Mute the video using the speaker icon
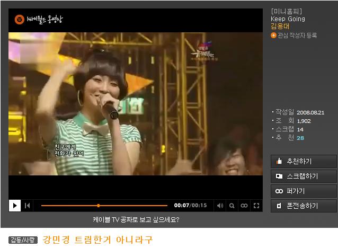This screenshot has height=248, width=338. click(220, 206)
